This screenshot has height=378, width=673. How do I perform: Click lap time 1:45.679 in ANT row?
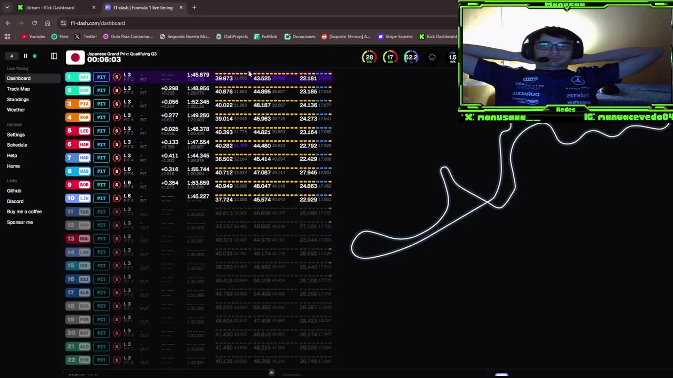(x=198, y=75)
